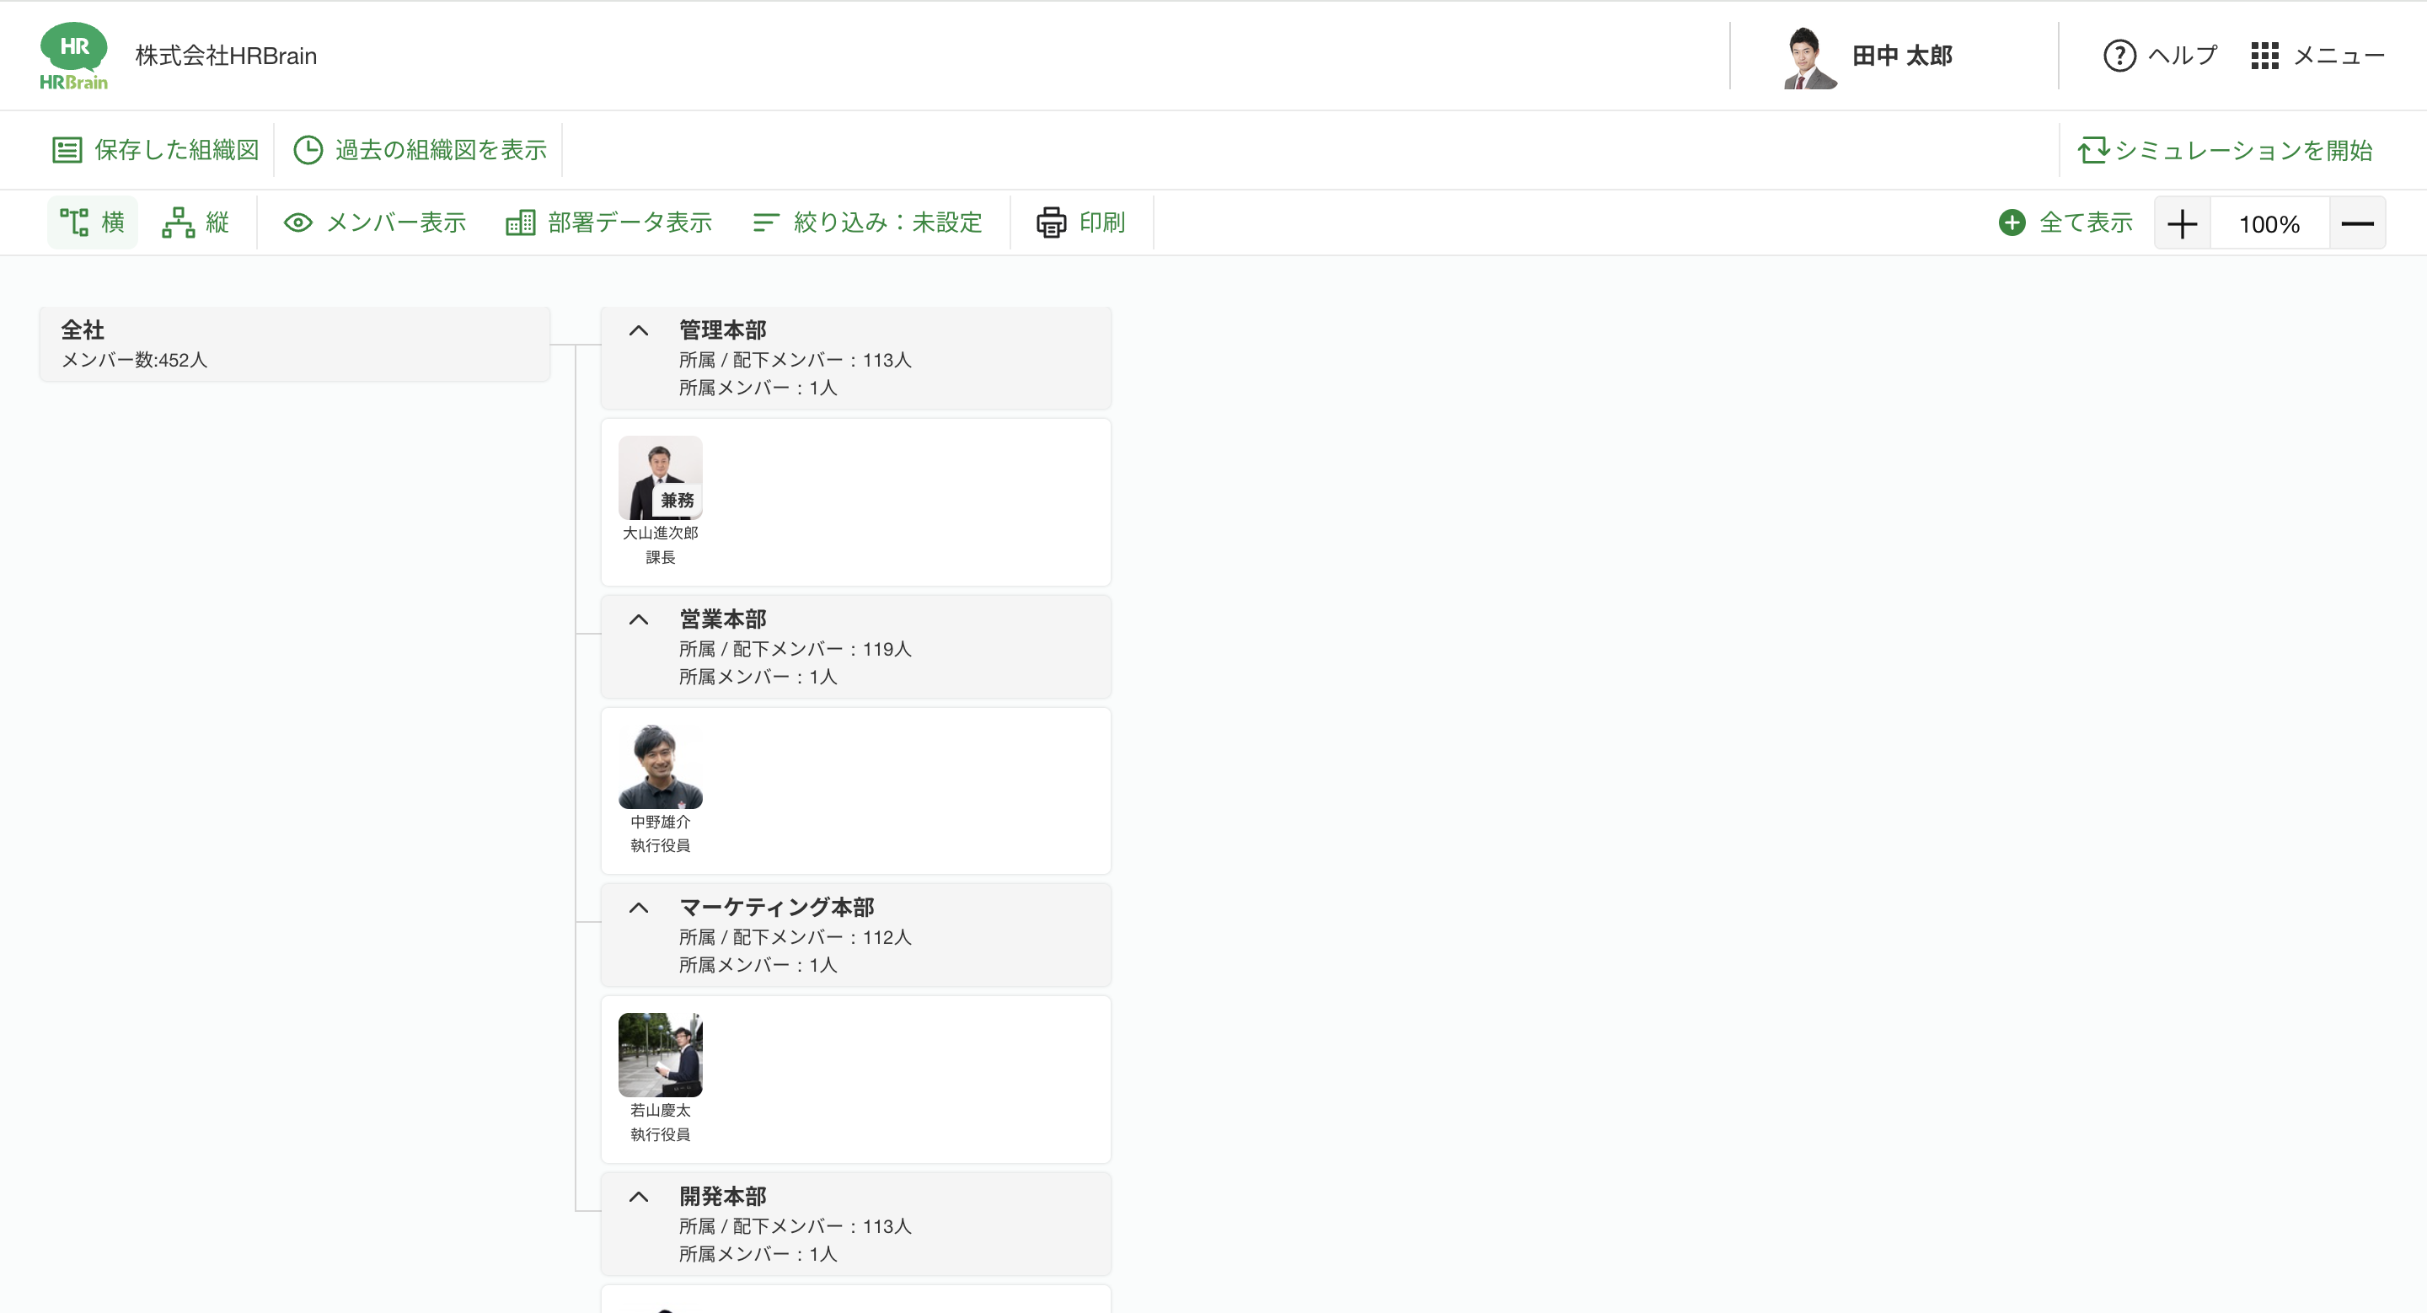Collapse 営業本部 department chevron

coord(639,619)
